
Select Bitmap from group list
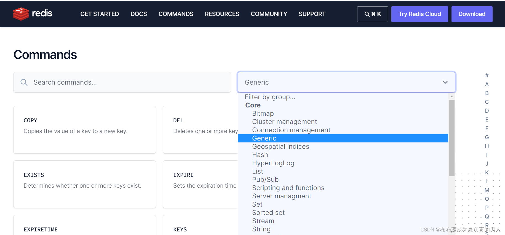[343, 114]
